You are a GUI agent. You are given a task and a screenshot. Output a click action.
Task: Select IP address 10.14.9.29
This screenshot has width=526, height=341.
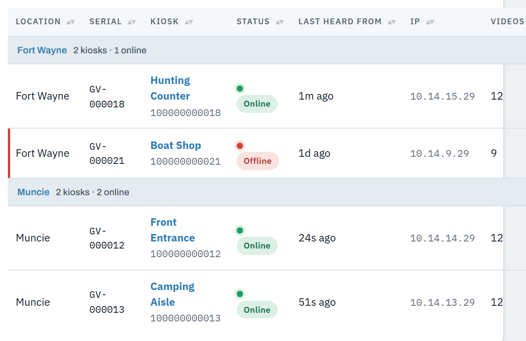click(440, 154)
